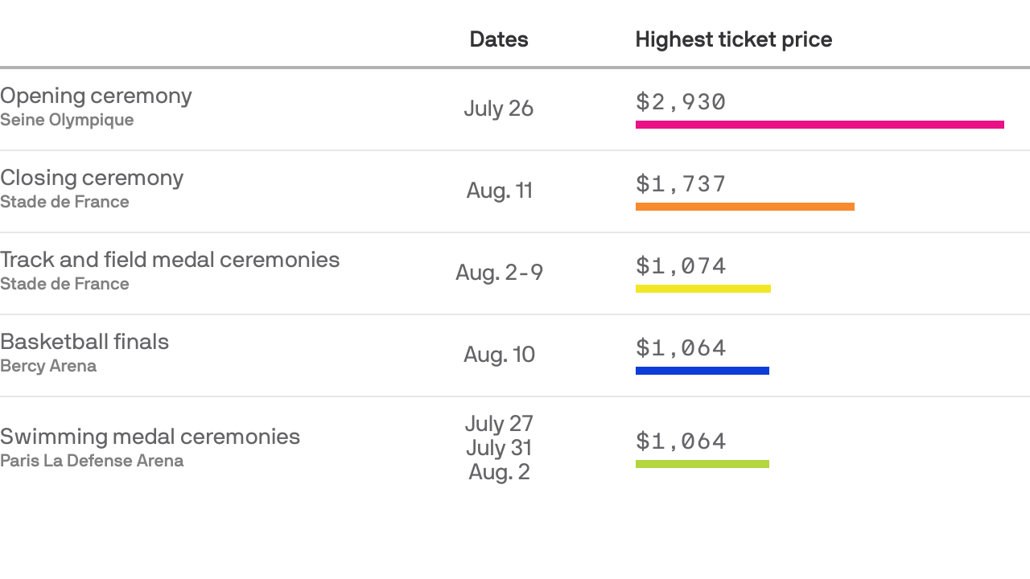
Task: Click the green swimming ceremonies bar
Action: pos(702,464)
